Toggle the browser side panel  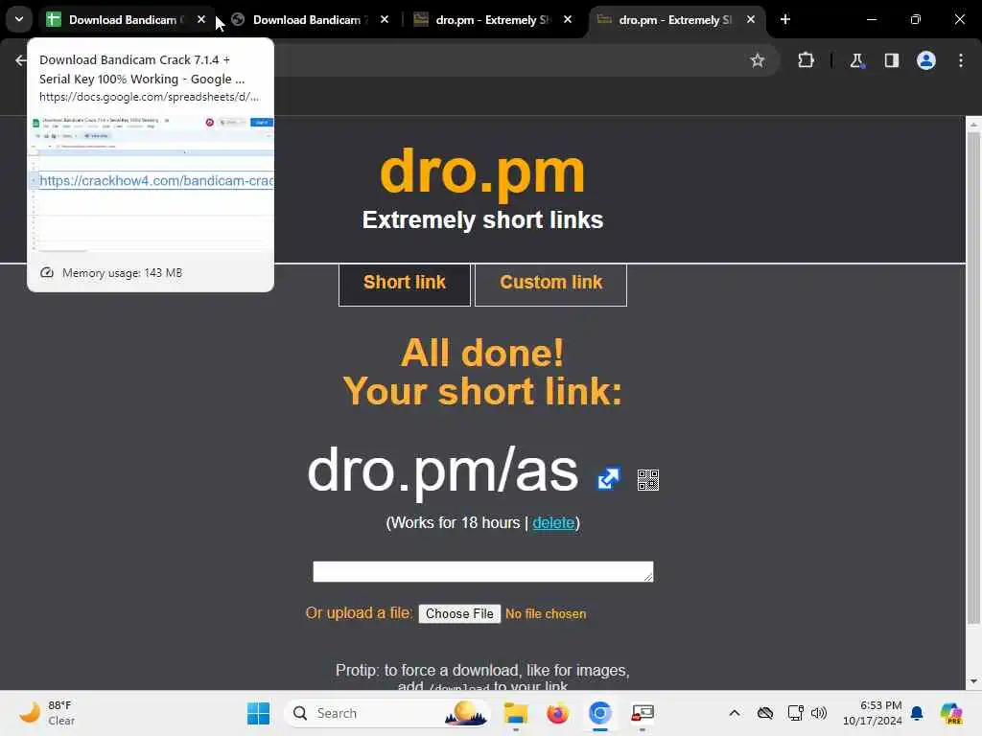tap(891, 60)
